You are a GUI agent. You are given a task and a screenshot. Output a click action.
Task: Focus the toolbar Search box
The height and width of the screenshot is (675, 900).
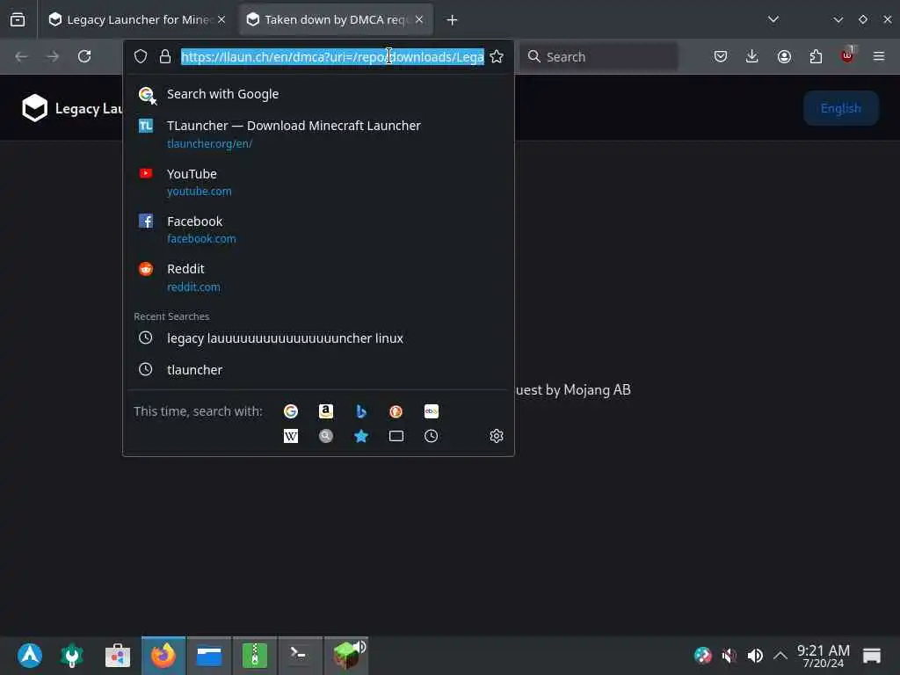pos(599,56)
